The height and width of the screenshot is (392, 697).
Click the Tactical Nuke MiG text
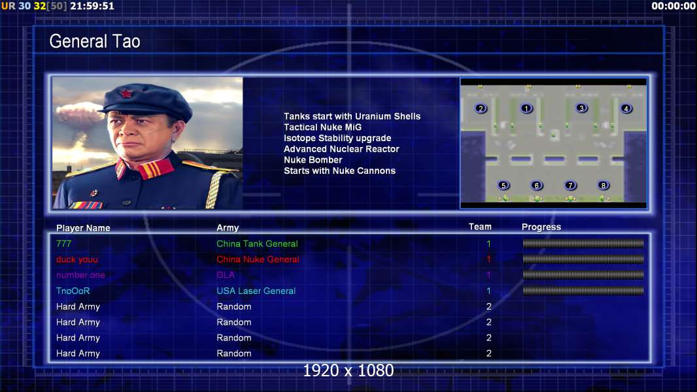pos(323,127)
